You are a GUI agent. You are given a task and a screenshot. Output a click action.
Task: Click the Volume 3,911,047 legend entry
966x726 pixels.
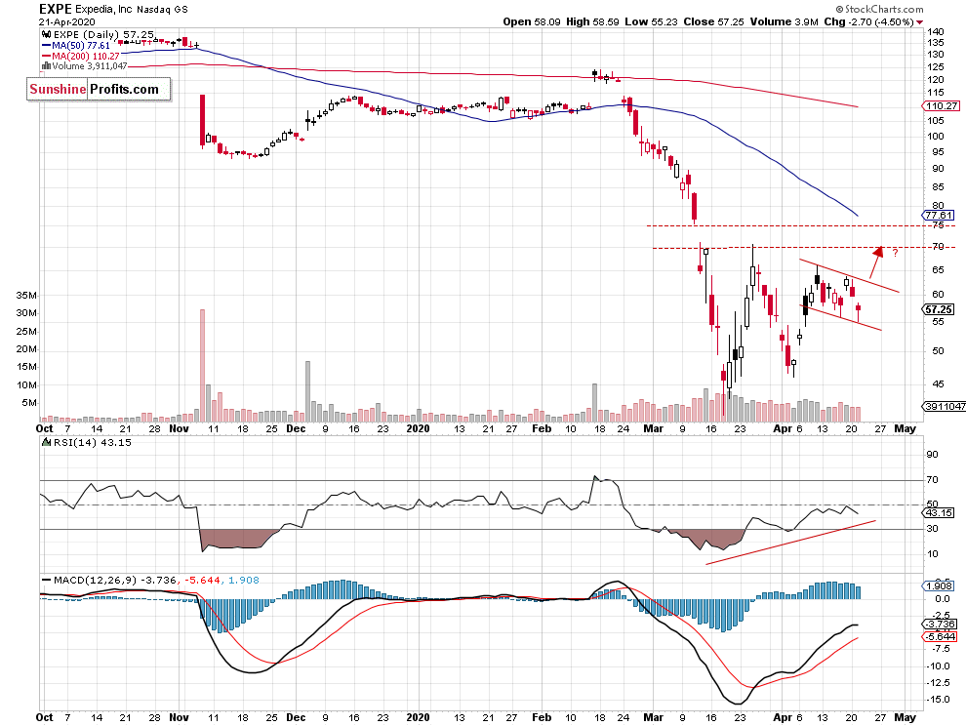(x=90, y=66)
